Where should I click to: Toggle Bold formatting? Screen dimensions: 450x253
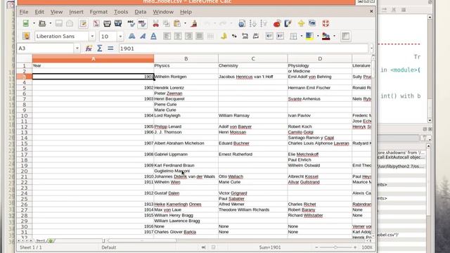point(131,36)
